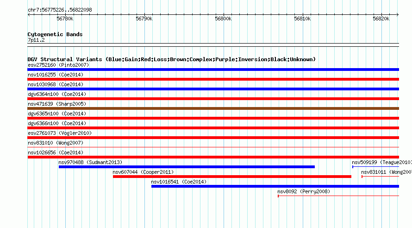This screenshot has width=412, height=228.
Task: Open the nsv831010 (Wong2007) label
Action: (56, 143)
